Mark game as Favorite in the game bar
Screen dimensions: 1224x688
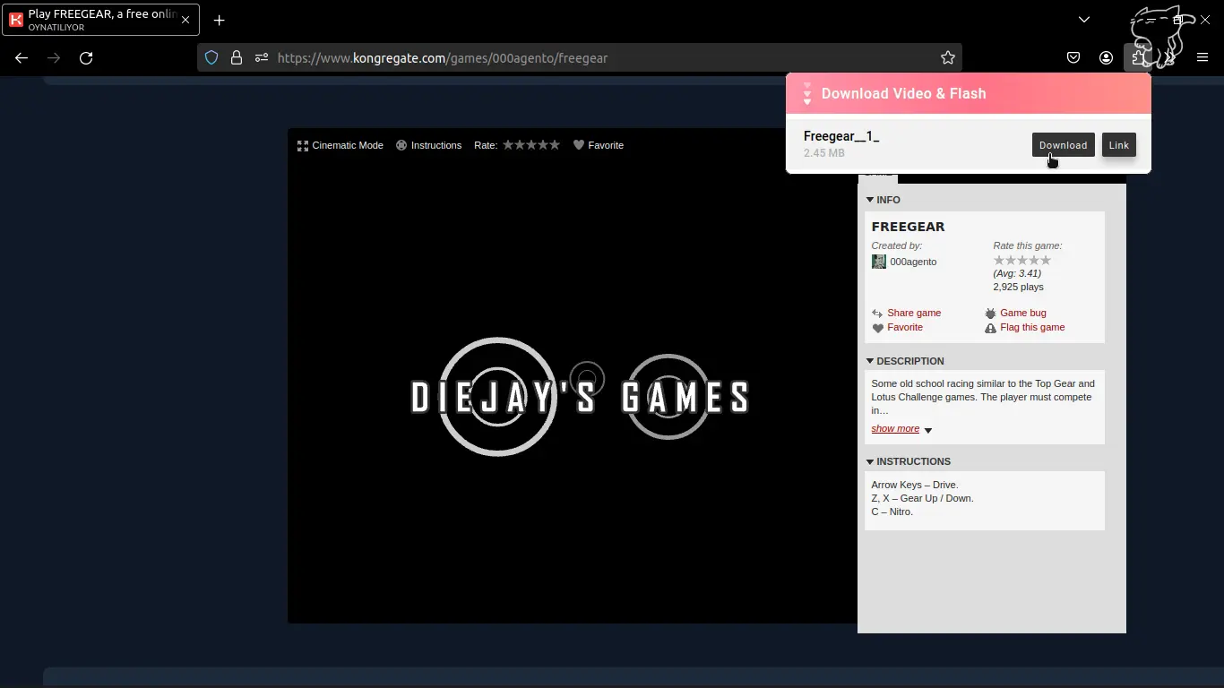(599, 145)
